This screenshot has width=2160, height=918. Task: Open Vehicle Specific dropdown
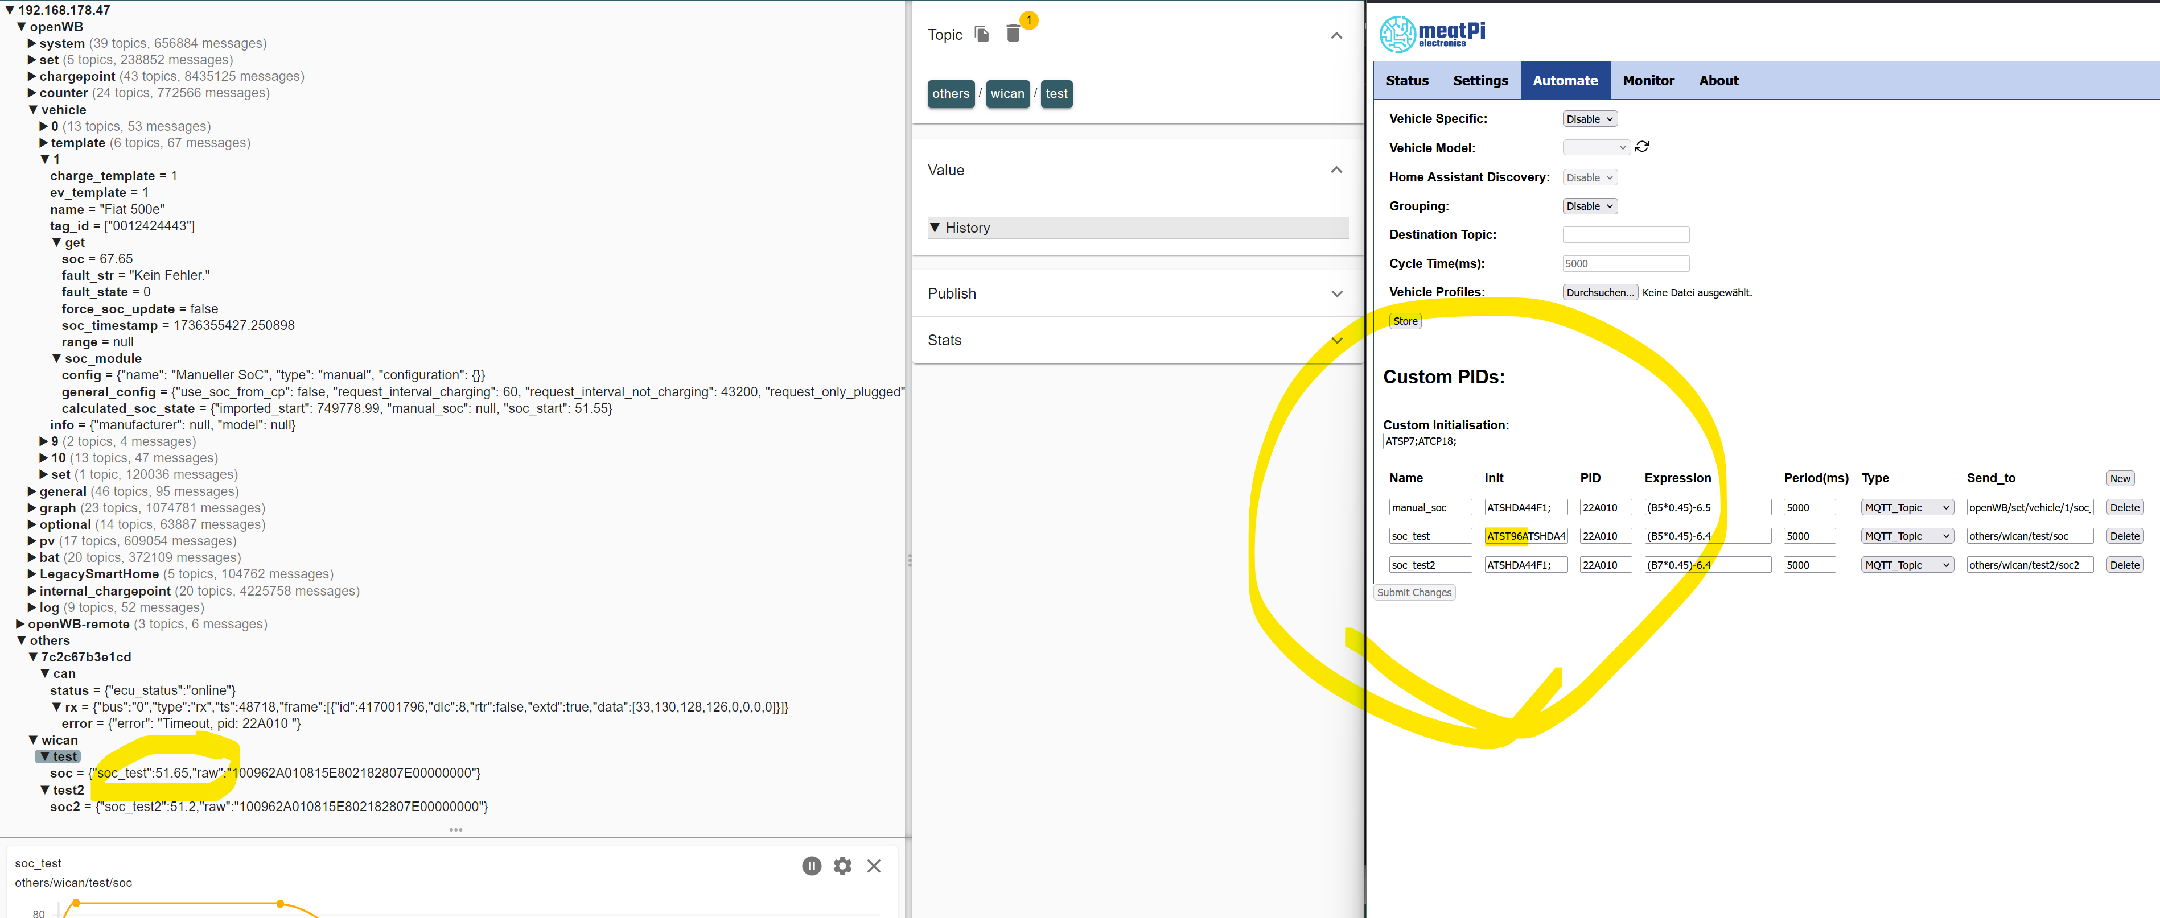pos(1589,120)
